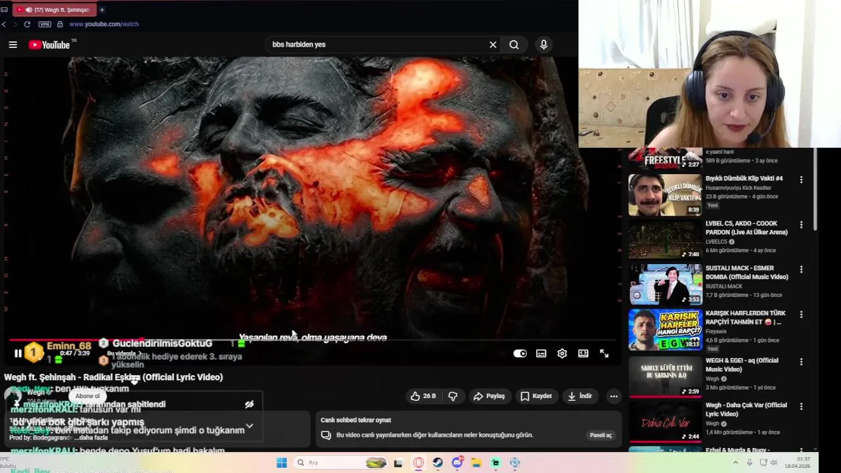Open Wegh - Daha Çok Var lyric video title
This screenshot has height=473, width=841.
click(x=746, y=409)
